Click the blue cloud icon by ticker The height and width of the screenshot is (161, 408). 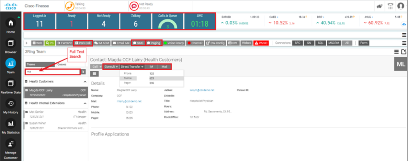[x=404, y=24]
